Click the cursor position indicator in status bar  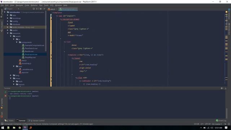click(196, 124)
